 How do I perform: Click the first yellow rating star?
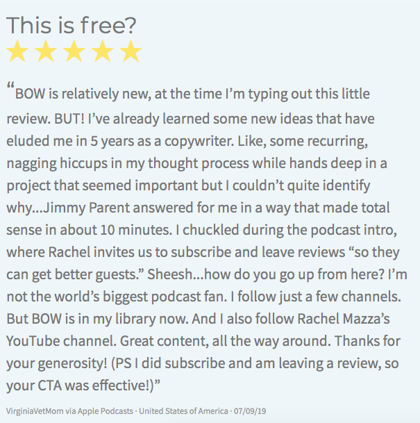(x=17, y=51)
